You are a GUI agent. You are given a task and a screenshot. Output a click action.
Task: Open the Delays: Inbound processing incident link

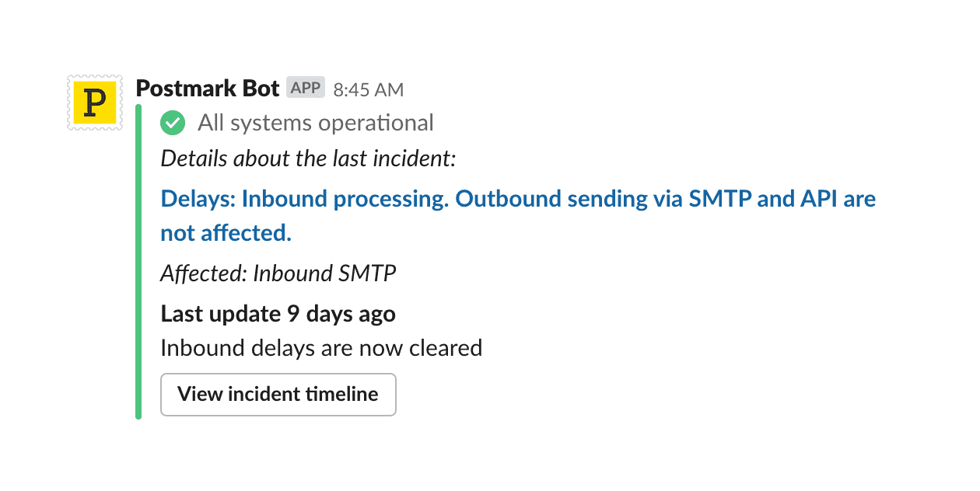[517, 199]
